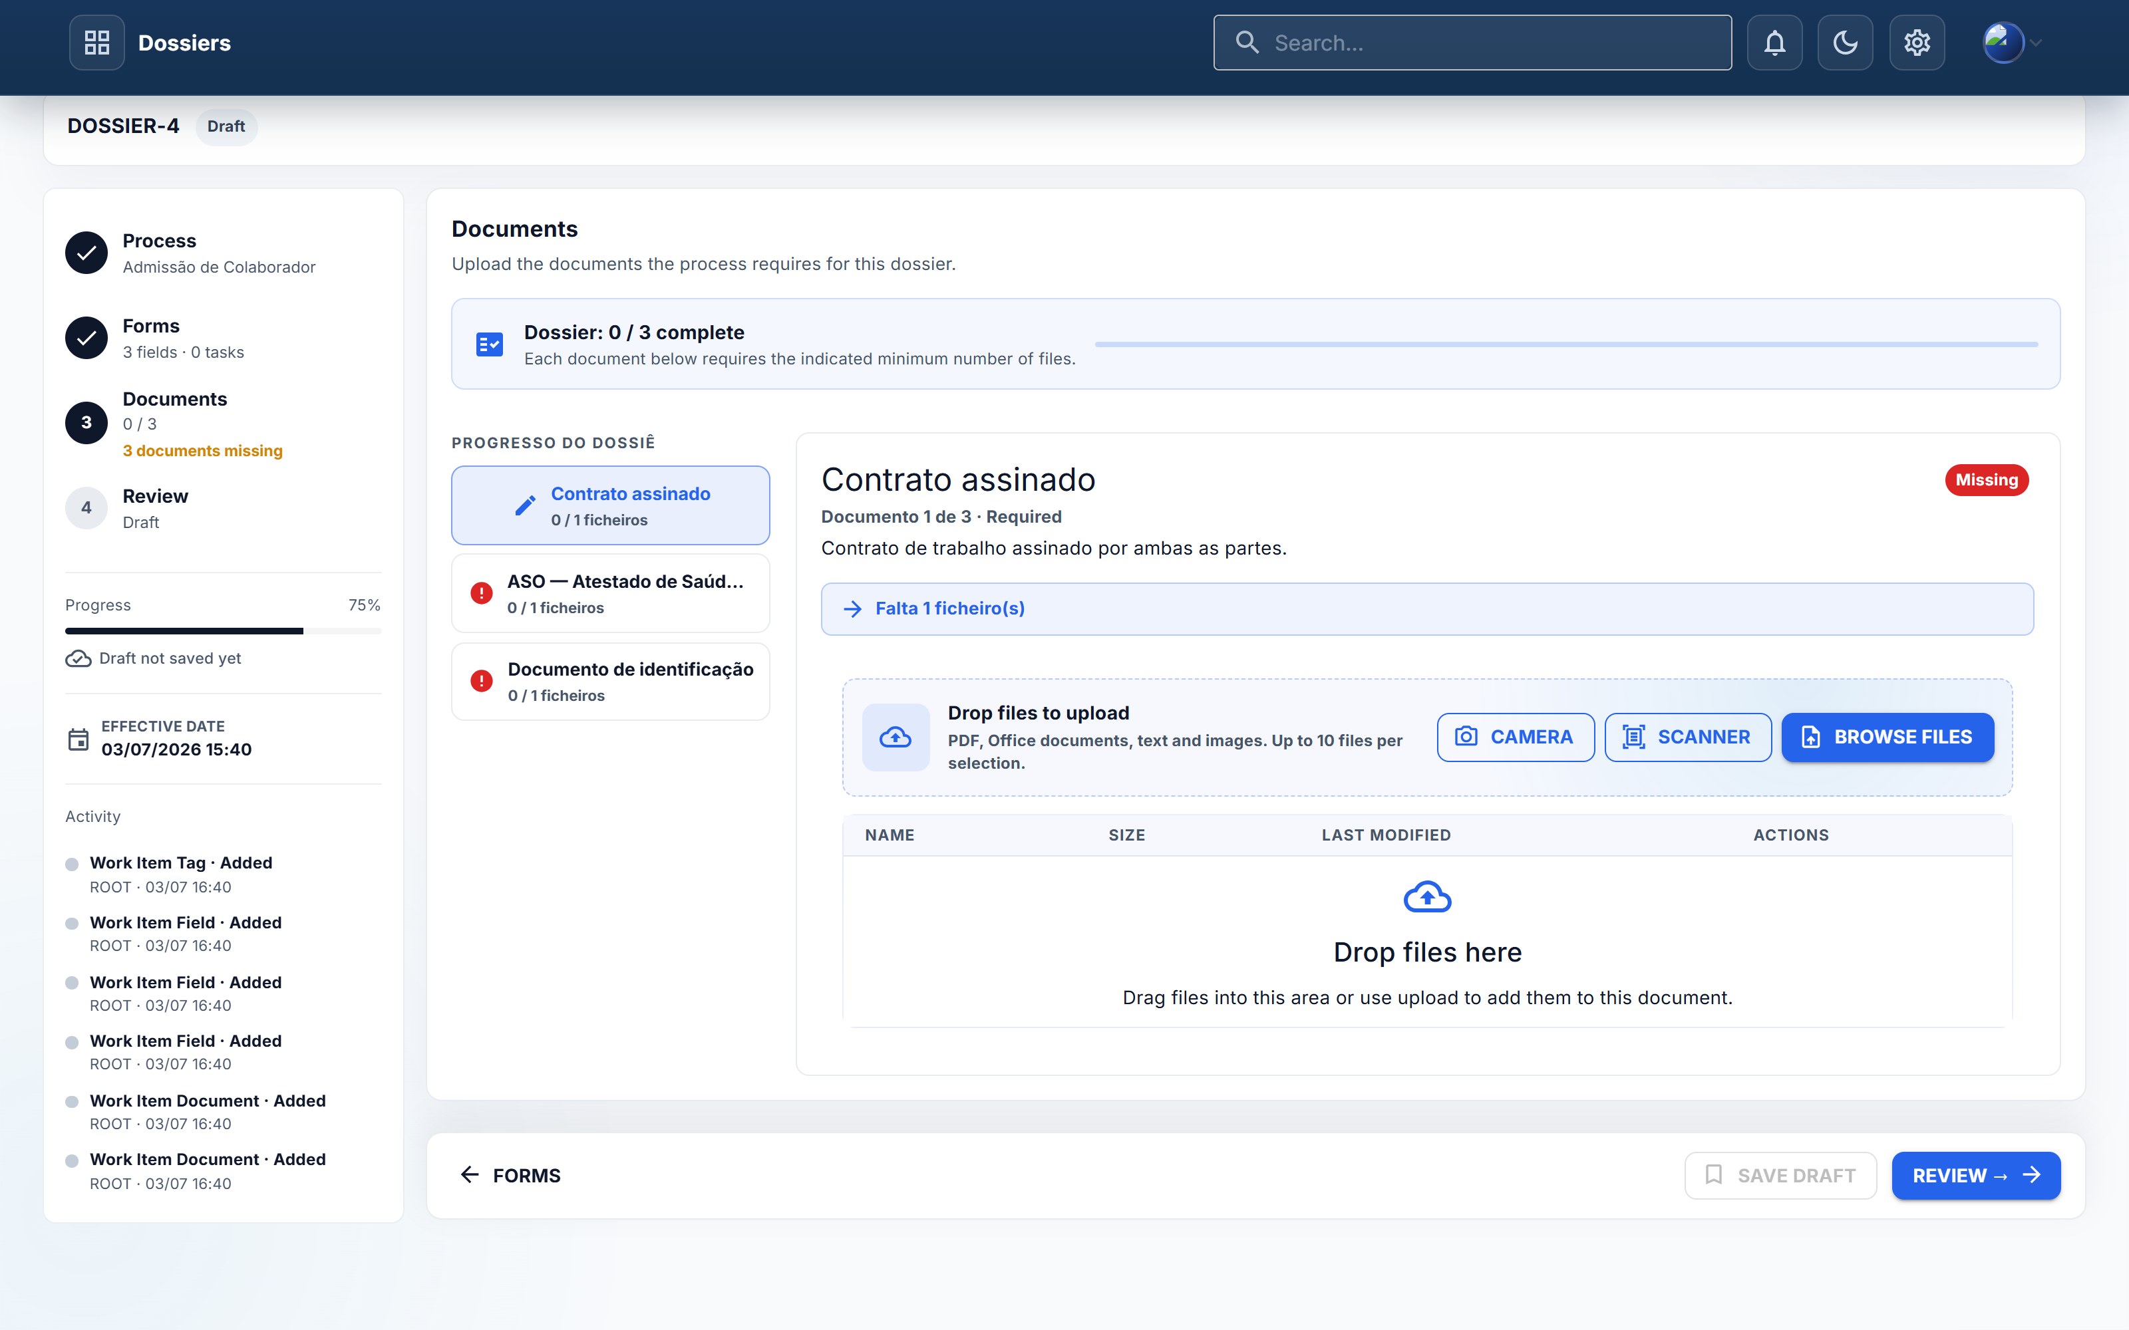Open the notifications bell
2129x1330 pixels.
(x=1774, y=42)
